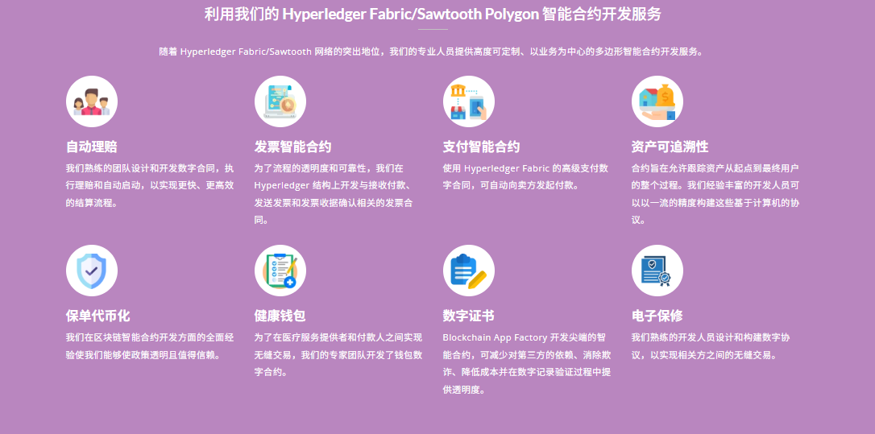Click the 发票智能合约 invoice icon
Image resolution: width=875 pixels, height=434 pixels.
[280, 101]
